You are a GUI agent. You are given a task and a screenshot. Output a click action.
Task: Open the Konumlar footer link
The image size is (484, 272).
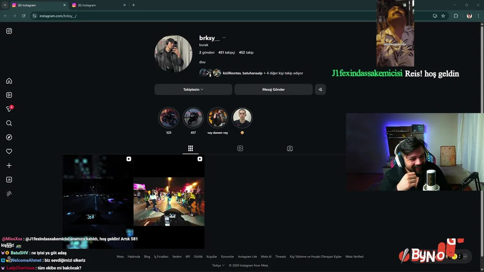(228, 257)
